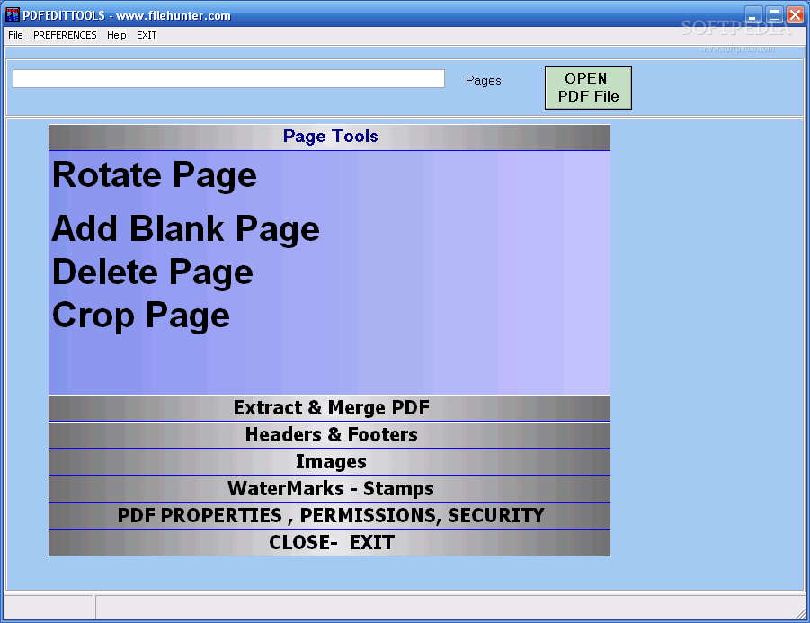Expand the WaterMarks - Stamps section
The width and height of the screenshot is (810, 623).
pos(330,489)
